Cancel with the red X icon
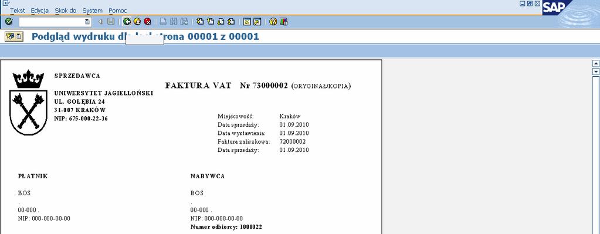The width and height of the screenshot is (600, 234). click(147, 22)
